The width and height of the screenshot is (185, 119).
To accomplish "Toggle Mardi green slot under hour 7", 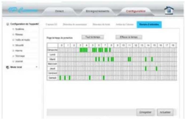I will click(x=104, y=59).
